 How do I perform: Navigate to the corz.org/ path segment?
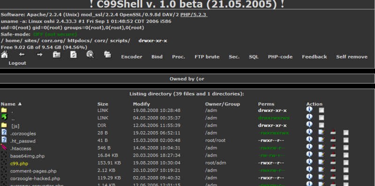coord(53,41)
